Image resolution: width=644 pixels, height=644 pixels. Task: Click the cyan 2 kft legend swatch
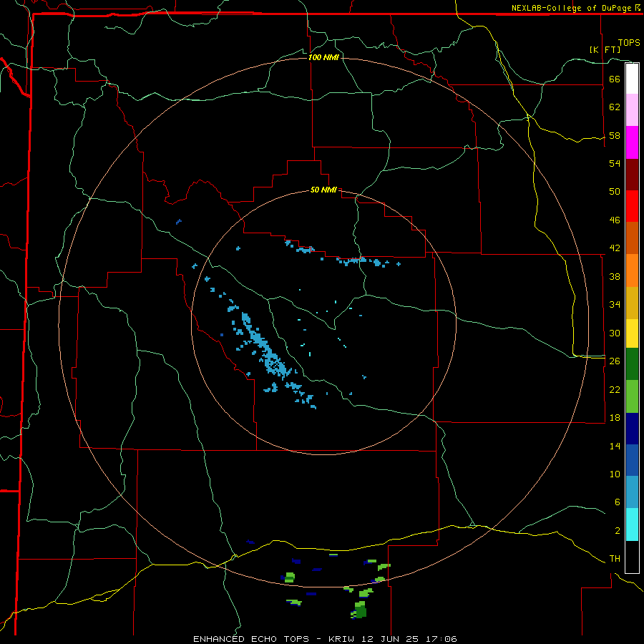pos(632,525)
